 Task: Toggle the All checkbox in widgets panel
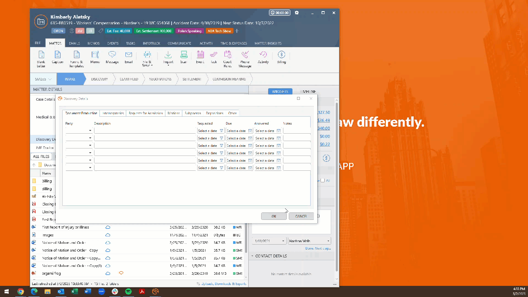323,181
